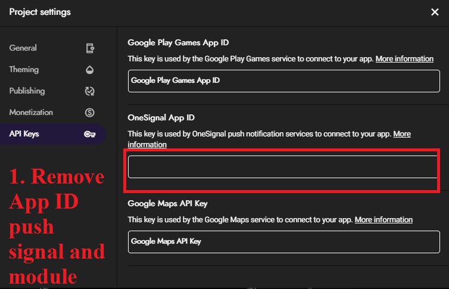The height and width of the screenshot is (289, 449).
Task: Click the Google Play Games service description text
Action: click(251, 59)
